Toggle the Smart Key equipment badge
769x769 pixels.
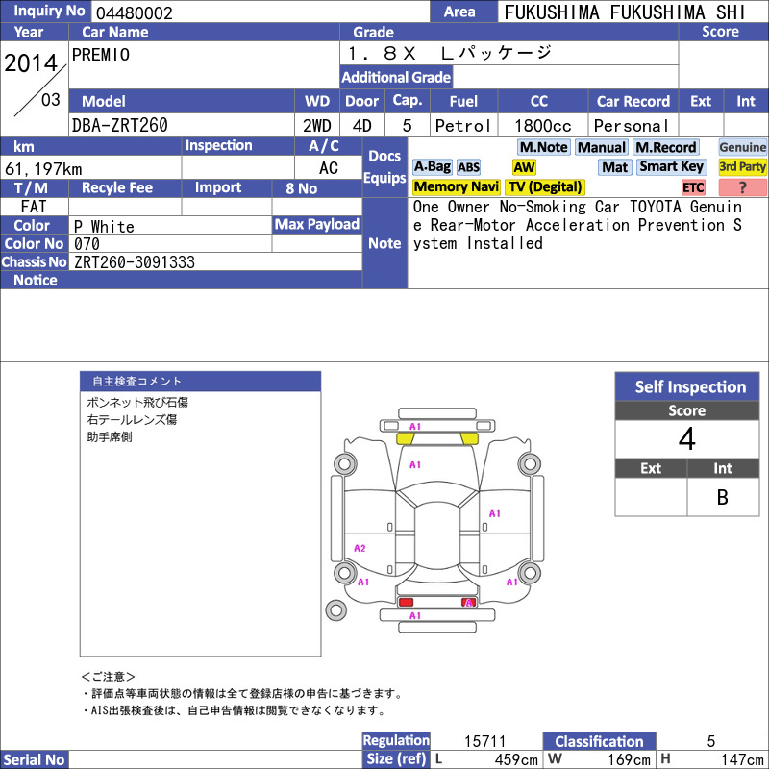point(672,167)
